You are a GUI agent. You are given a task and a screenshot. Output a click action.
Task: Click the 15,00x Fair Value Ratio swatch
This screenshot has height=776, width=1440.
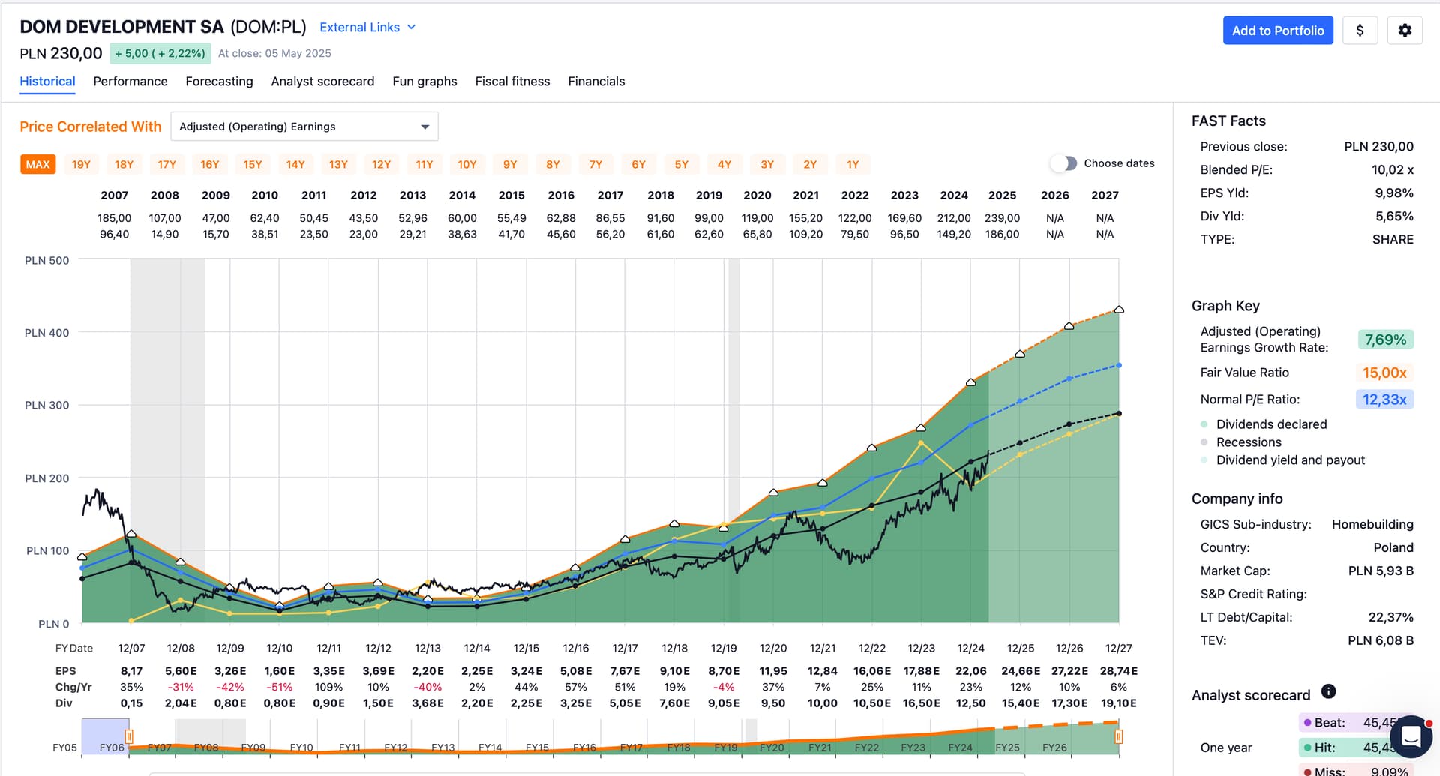(1384, 373)
